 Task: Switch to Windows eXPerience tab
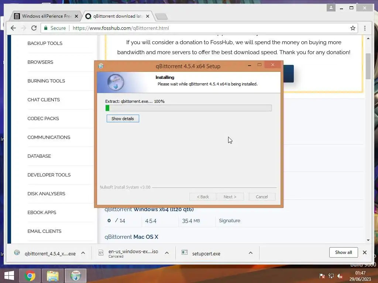[46, 16]
